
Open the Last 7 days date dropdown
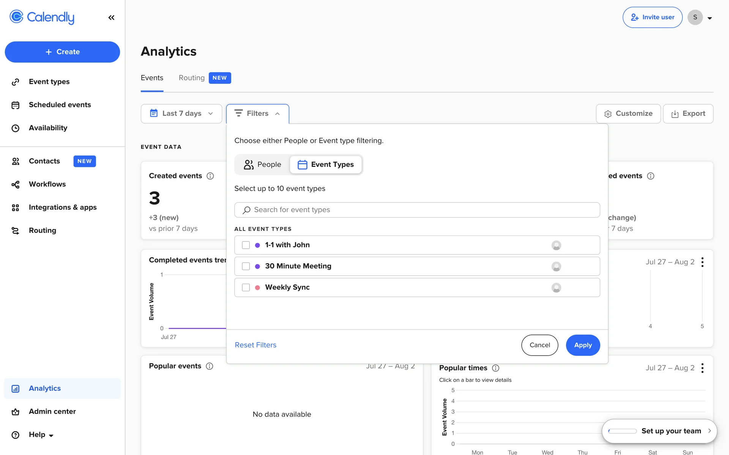[181, 114]
